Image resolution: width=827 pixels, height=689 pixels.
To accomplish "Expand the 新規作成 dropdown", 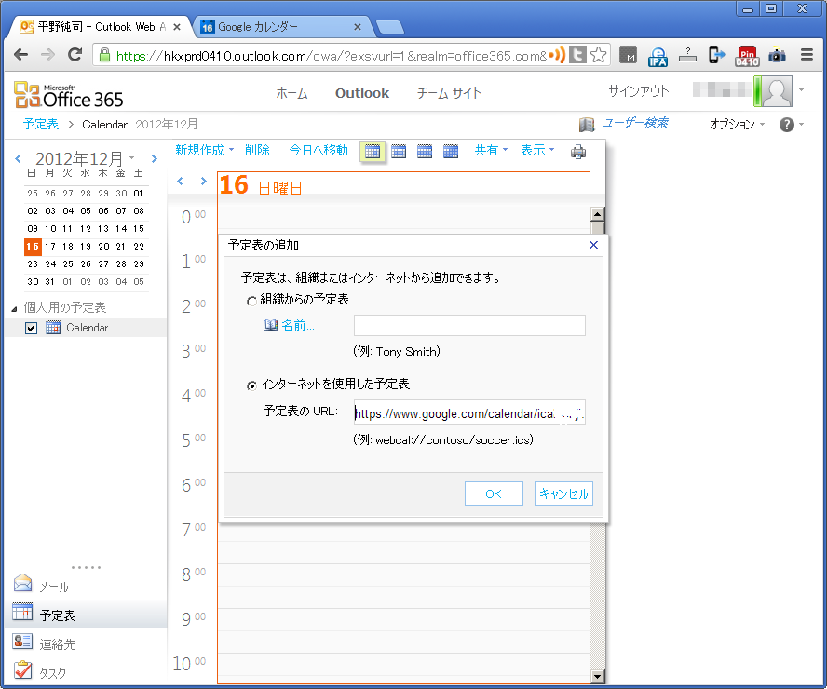I will tap(204, 150).
